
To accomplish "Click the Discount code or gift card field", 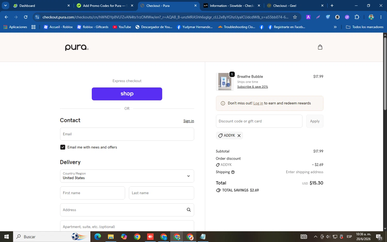I will tap(259, 121).
